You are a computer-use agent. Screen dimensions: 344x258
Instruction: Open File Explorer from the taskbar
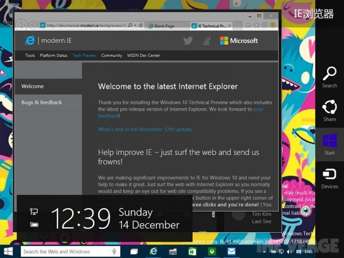point(173,252)
